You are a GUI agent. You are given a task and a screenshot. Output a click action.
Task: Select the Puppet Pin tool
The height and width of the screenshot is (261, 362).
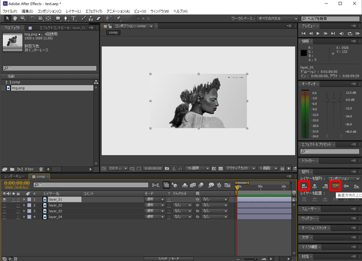[x=118, y=18]
